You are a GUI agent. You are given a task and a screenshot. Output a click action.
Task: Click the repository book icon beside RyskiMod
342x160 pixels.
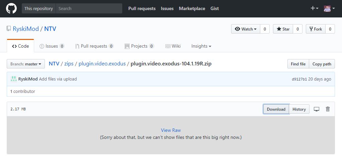[9, 29]
